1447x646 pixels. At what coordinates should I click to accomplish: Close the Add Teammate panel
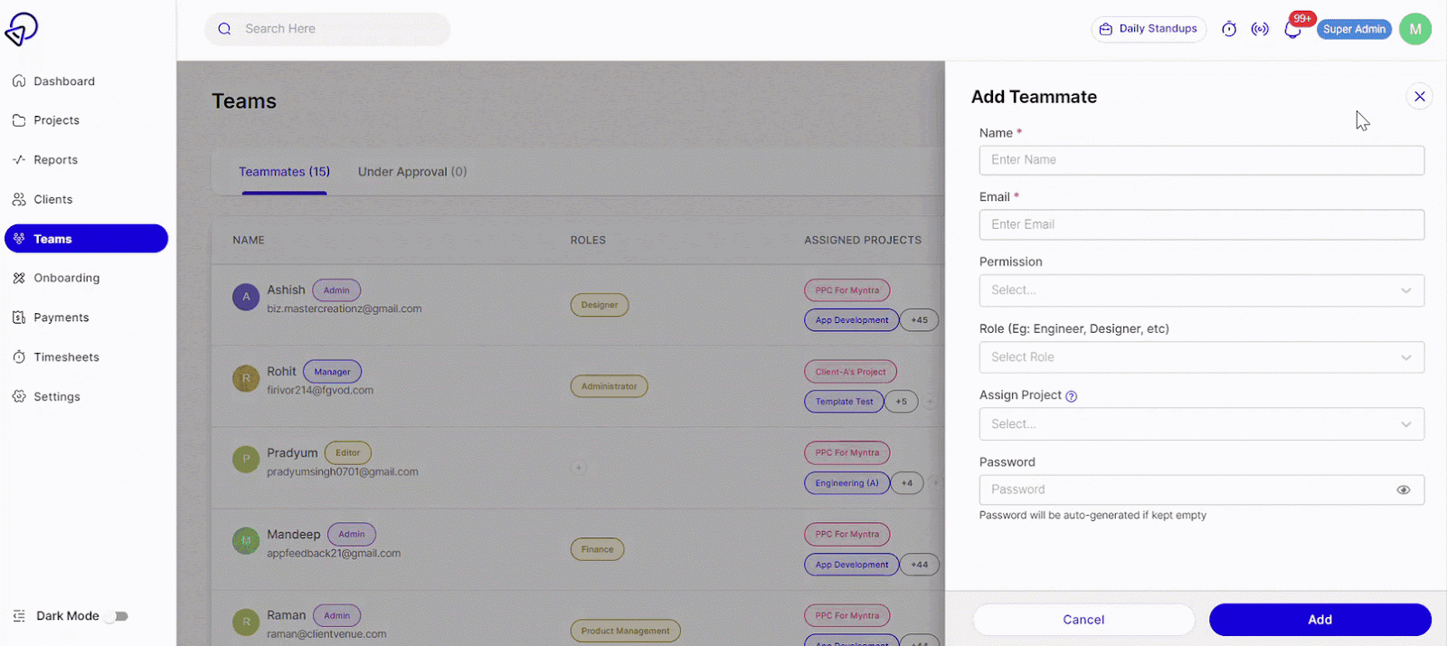pyautogui.click(x=1419, y=96)
